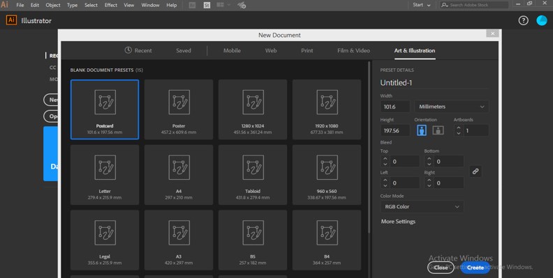Open the user profile avatar
The image size is (553, 278).
click(542, 20)
